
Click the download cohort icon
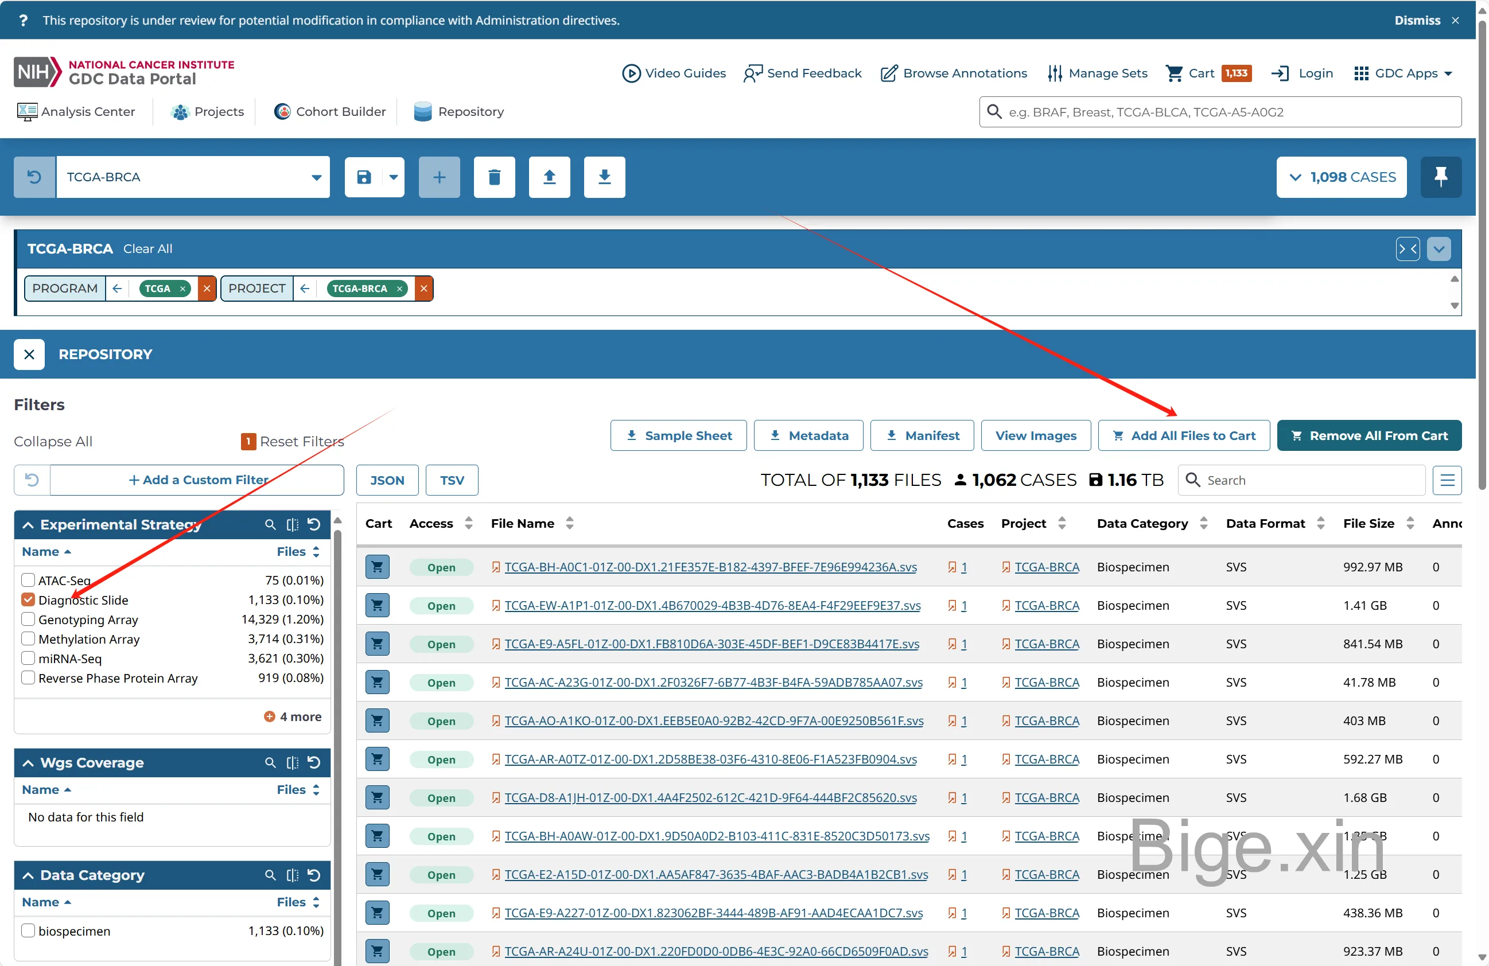click(604, 177)
